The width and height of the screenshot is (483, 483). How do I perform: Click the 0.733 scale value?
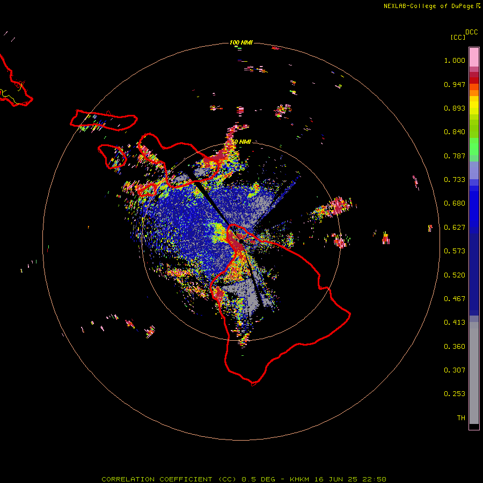point(455,180)
